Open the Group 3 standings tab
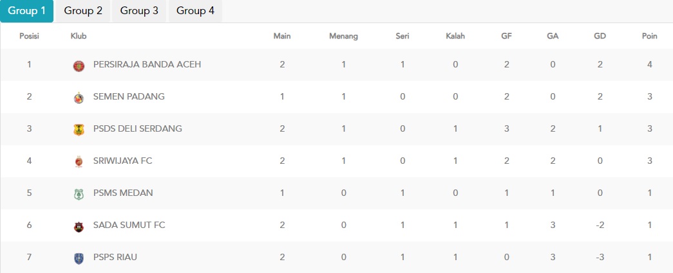Viewport: 673px width, 273px height. 139,11
